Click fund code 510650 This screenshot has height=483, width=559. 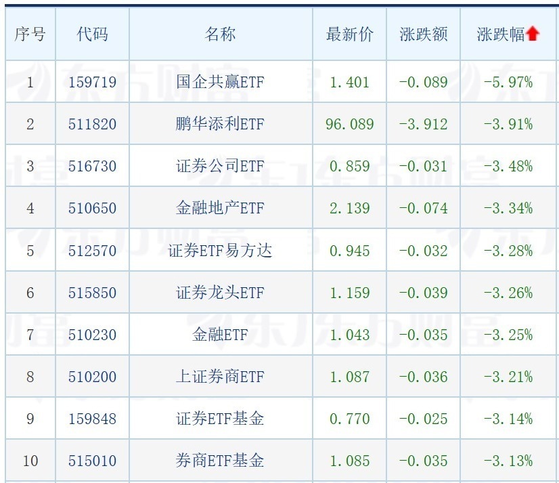pyautogui.click(x=92, y=209)
